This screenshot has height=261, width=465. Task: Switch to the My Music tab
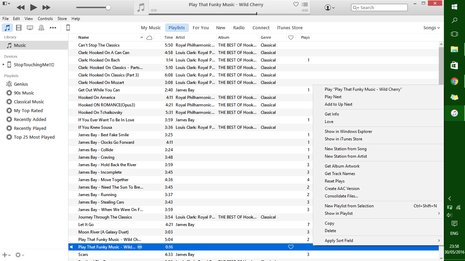point(151,28)
